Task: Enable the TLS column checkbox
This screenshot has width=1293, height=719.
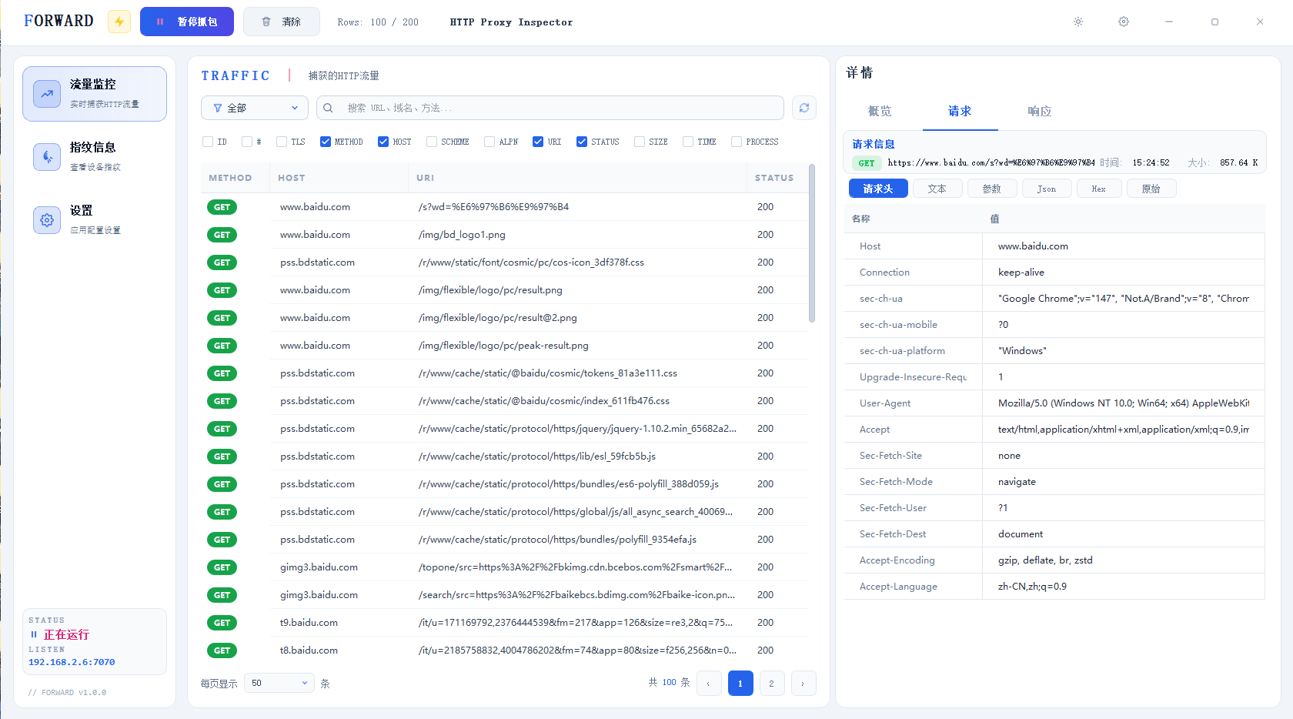Action: pyautogui.click(x=282, y=142)
